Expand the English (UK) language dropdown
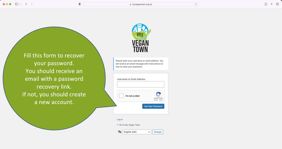282x149 pixels. pos(137,132)
